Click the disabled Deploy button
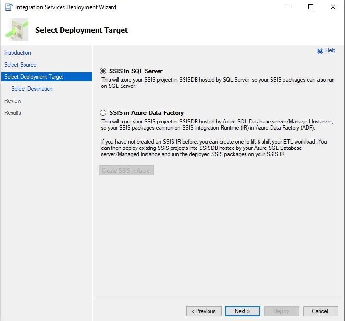Screen dimensions: 345x321 tap(282, 311)
